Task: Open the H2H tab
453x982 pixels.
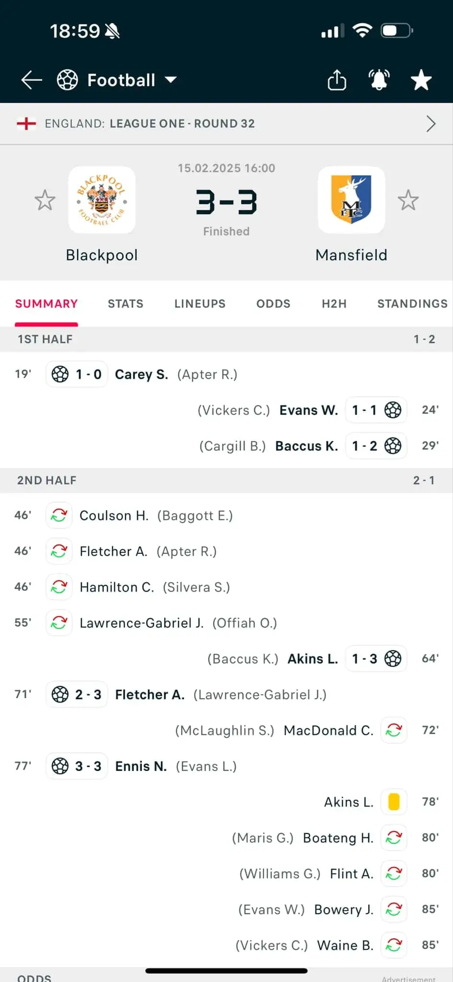Action: click(x=334, y=304)
